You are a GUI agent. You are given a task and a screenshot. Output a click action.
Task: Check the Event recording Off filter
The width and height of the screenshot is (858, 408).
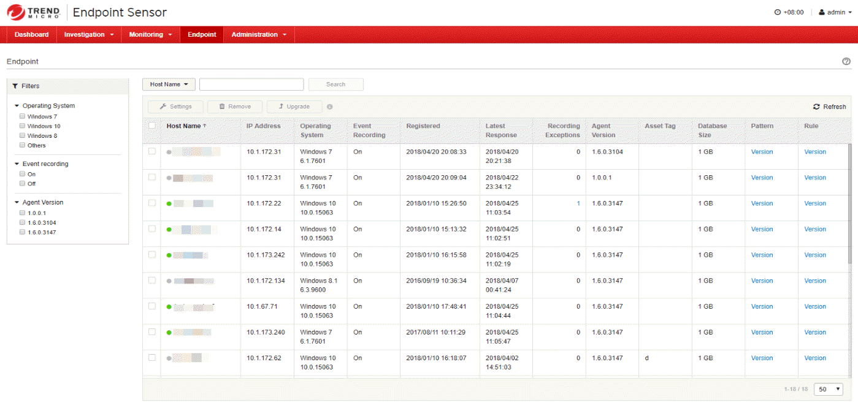tap(22, 184)
